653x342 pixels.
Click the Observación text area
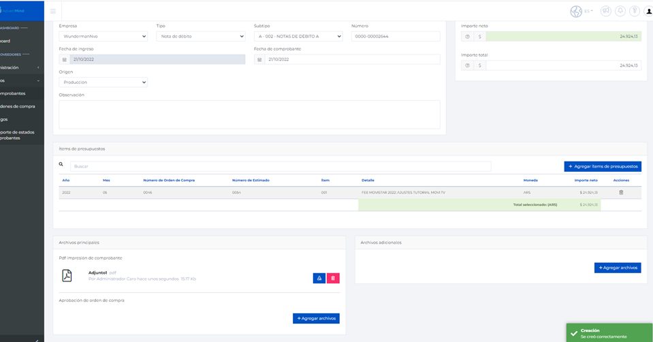pyautogui.click(x=249, y=114)
